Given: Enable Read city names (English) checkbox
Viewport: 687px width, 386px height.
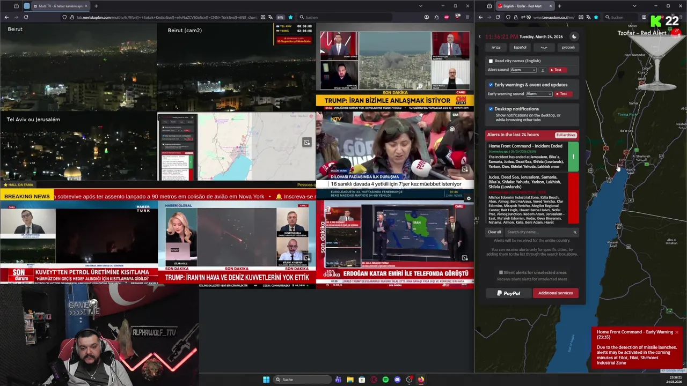Looking at the screenshot, I should 491,61.
